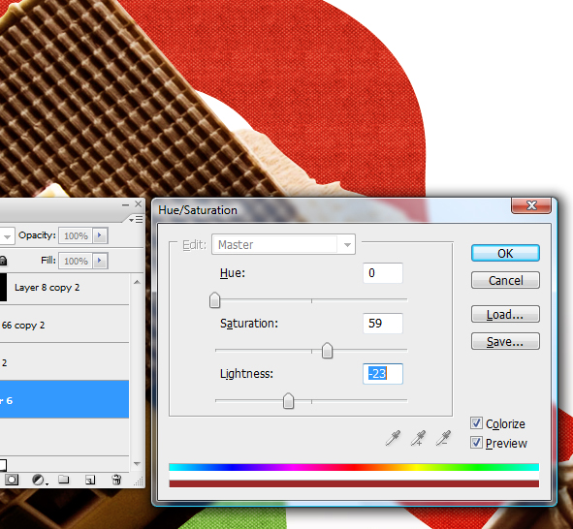The image size is (573, 529).
Task: Select the Layer 8 copy 2 layer
Action: click(x=64, y=288)
